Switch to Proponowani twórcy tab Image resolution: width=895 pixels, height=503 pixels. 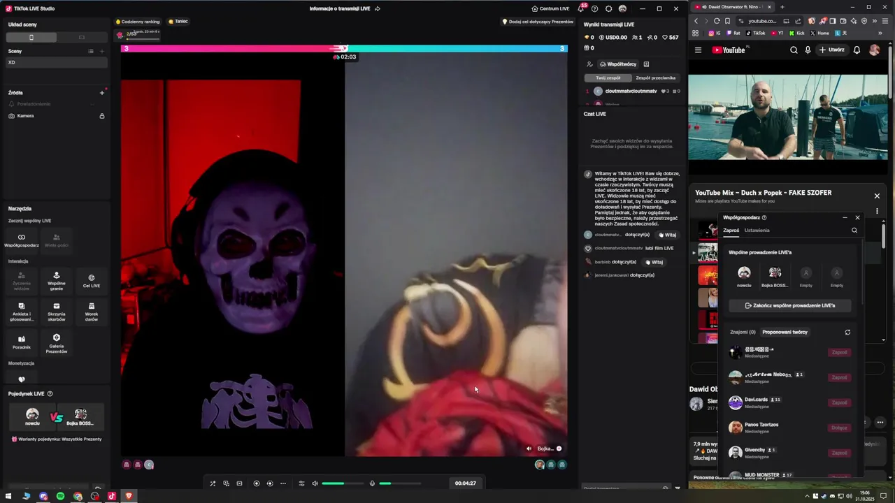785,332
